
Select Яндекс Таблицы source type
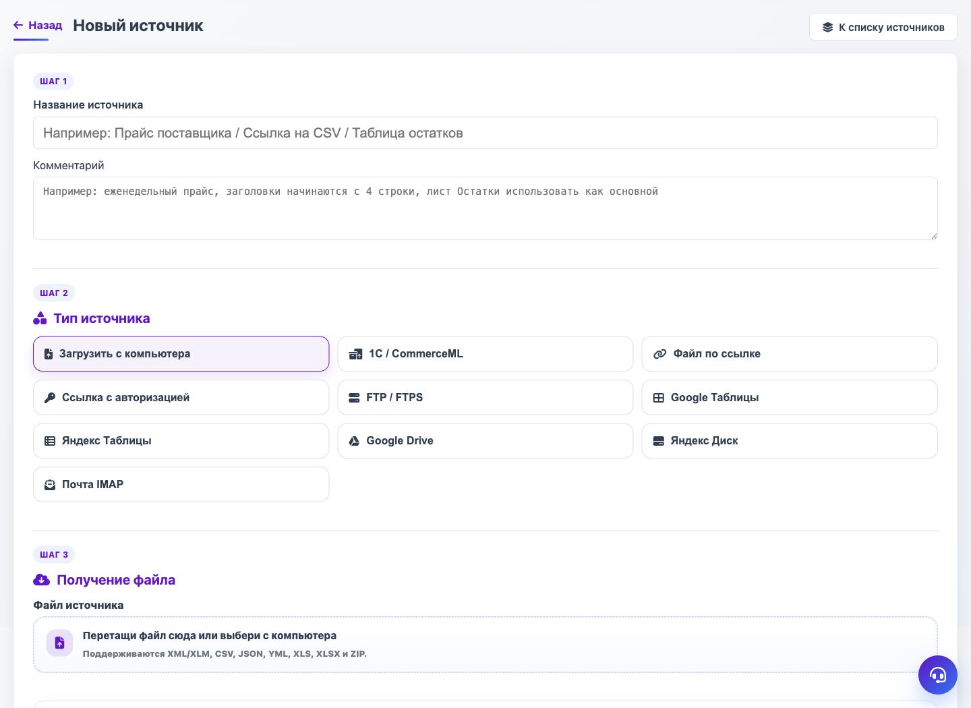click(x=181, y=441)
